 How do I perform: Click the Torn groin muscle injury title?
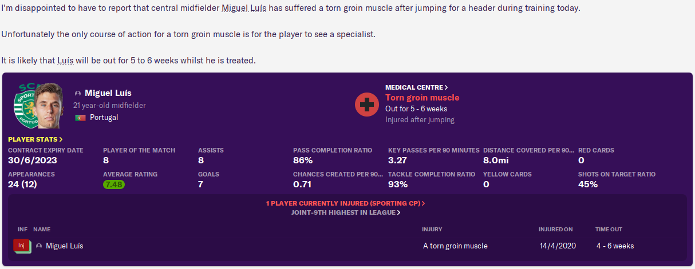tap(422, 98)
